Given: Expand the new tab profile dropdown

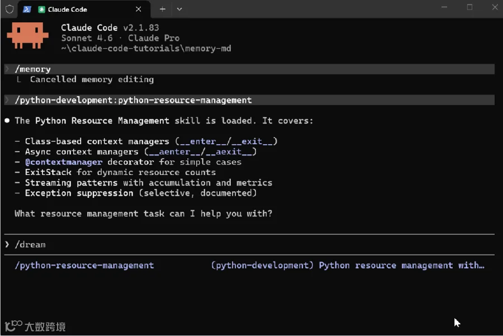Looking at the screenshot, I should [179, 10].
